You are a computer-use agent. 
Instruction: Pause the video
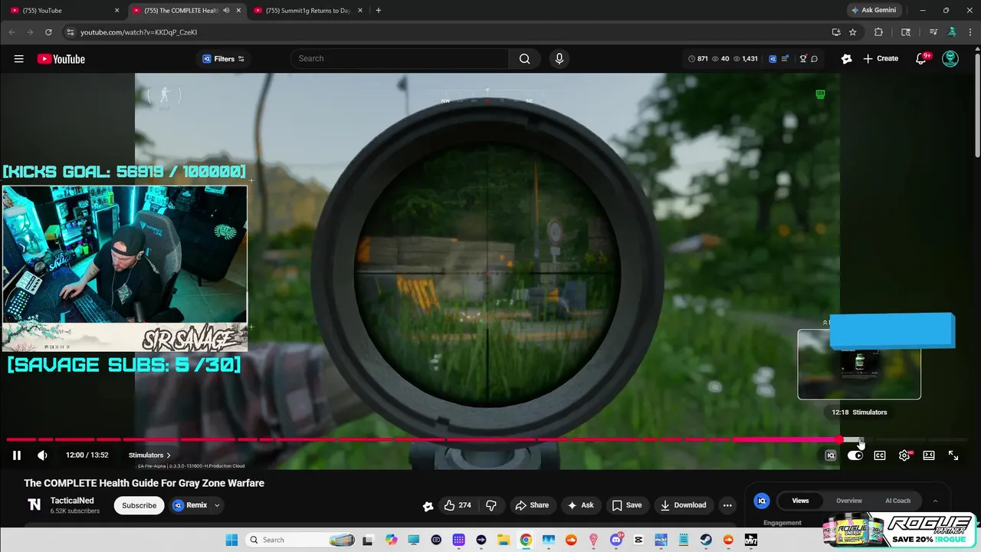click(x=16, y=455)
